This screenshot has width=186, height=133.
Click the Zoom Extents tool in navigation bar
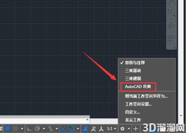[171, 12]
